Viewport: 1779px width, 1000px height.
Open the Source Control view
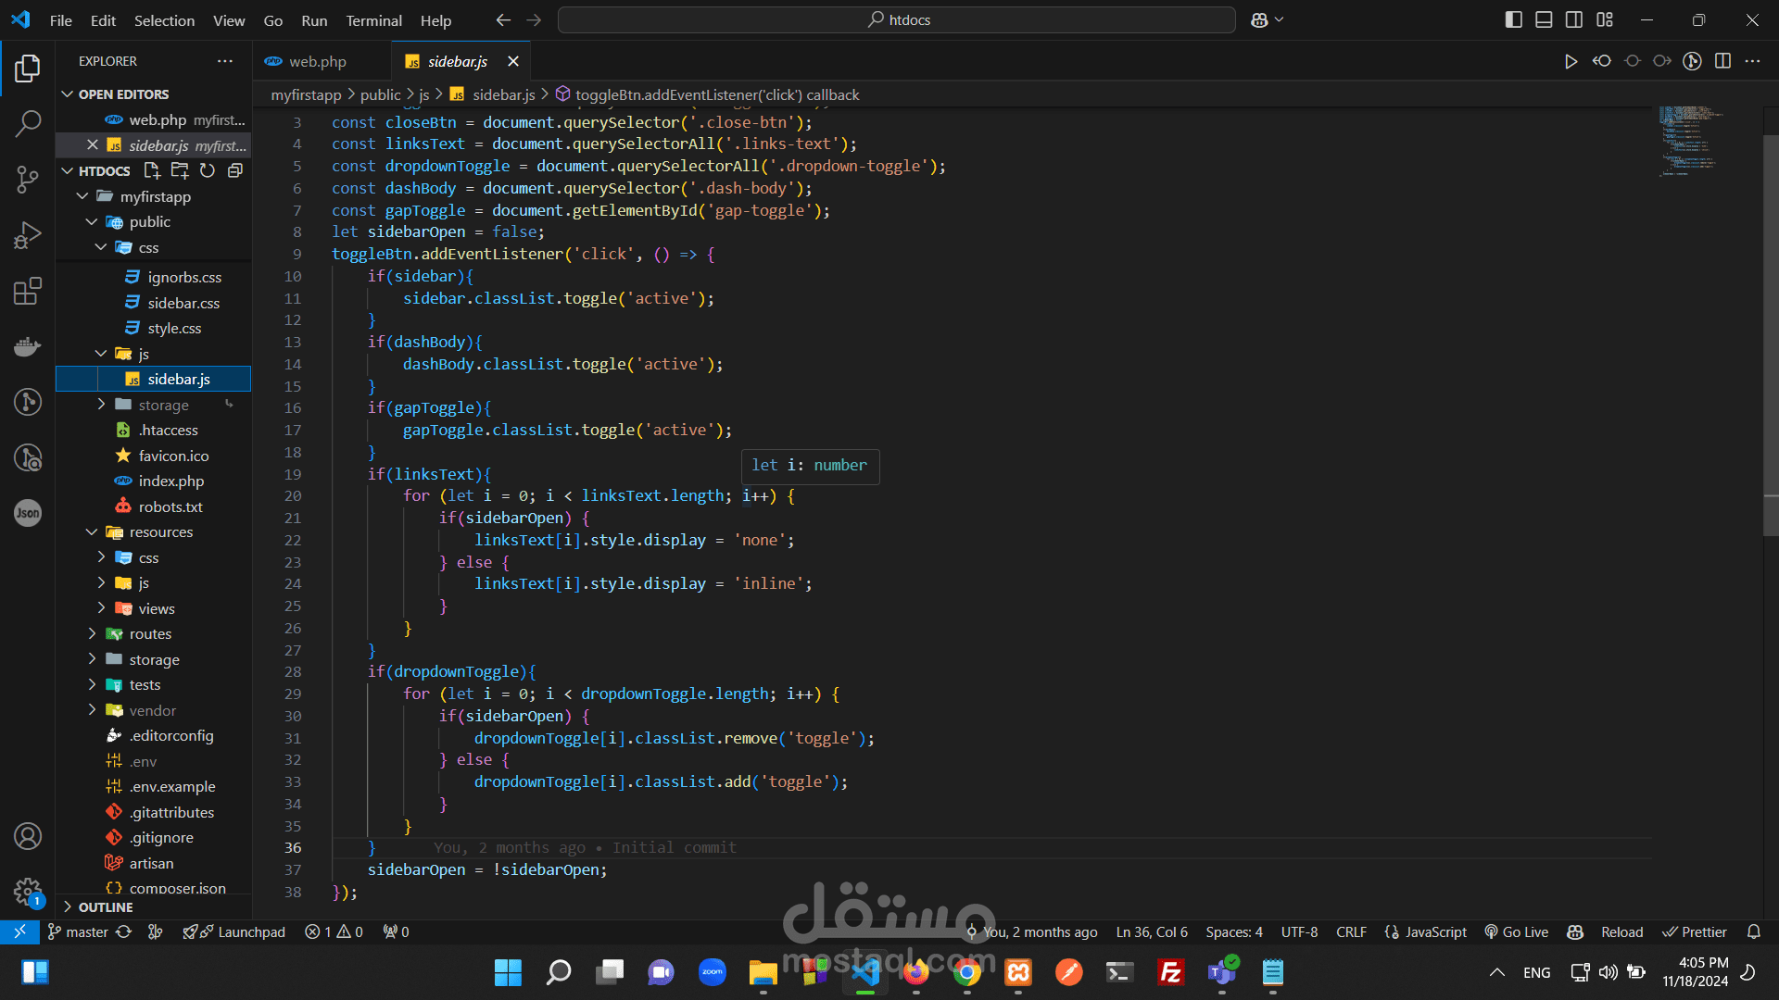28,179
